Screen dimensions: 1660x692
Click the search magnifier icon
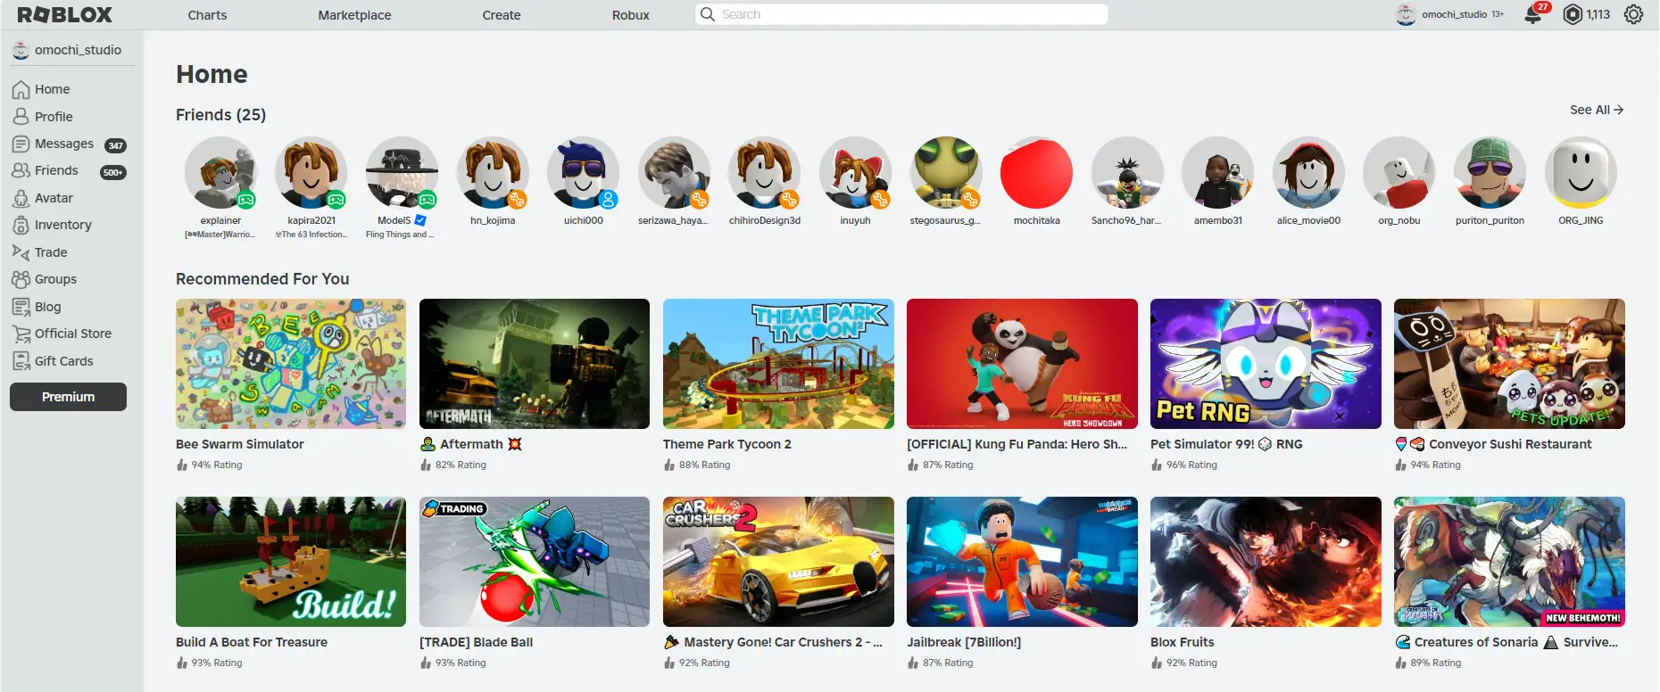coord(708,14)
